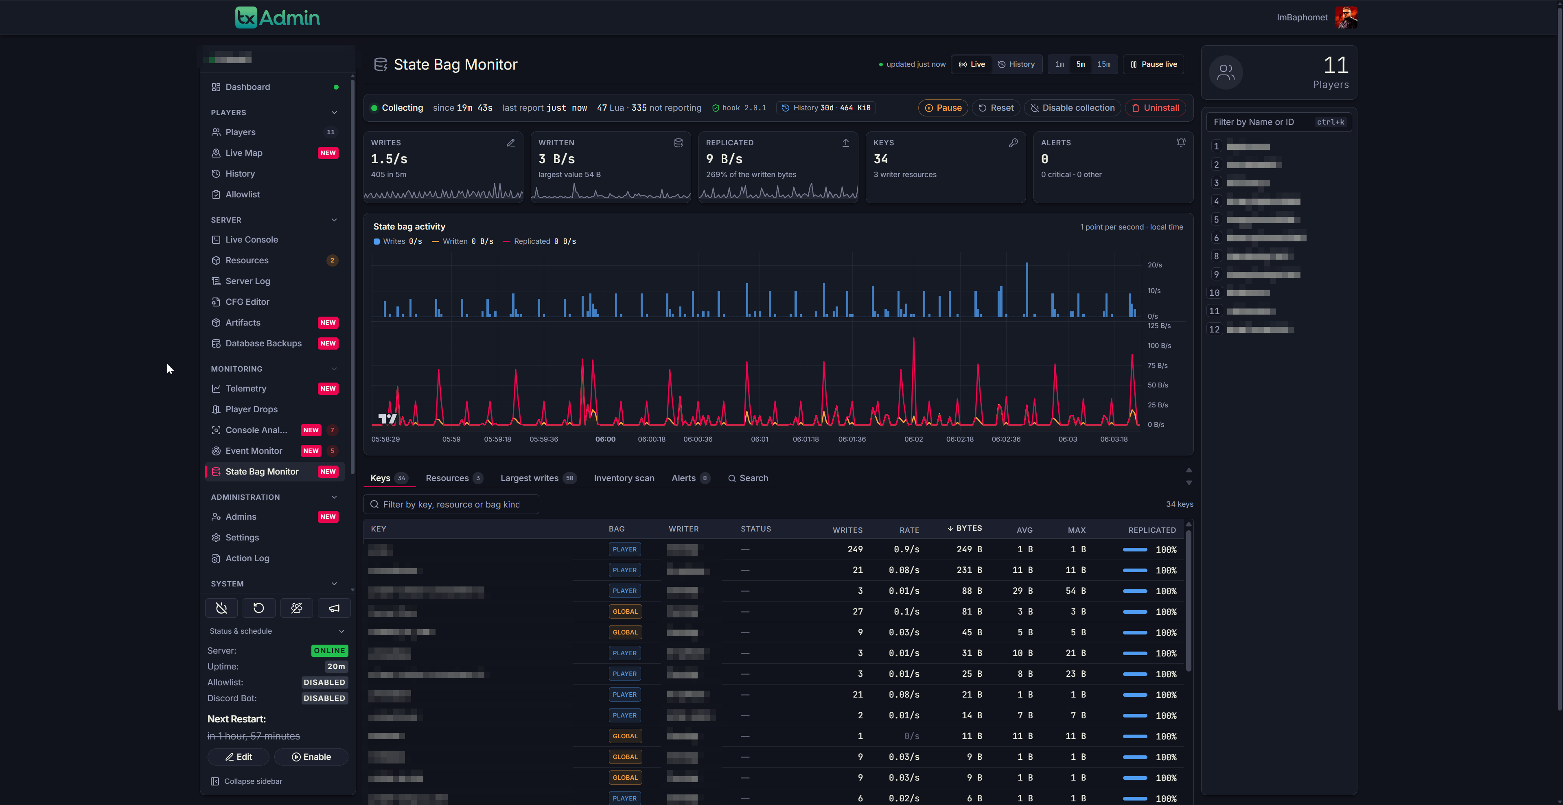Viewport: 1563px width, 805px height.
Task: Select the 15m time range
Action: pos(1104,64)
